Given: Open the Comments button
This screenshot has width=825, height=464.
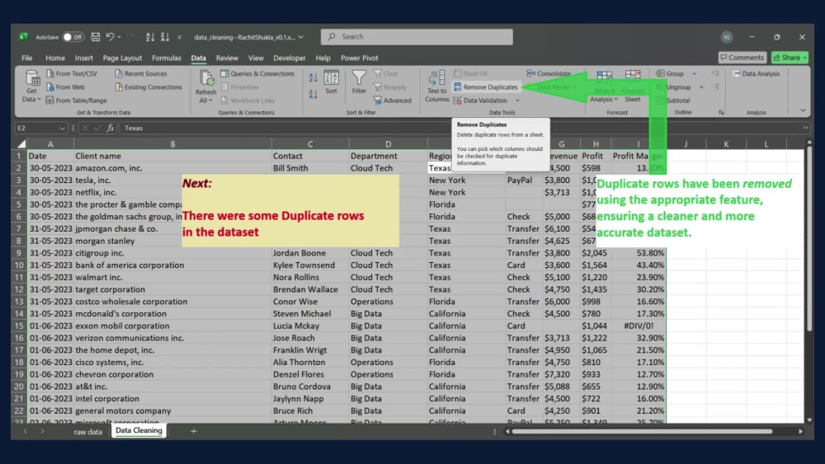Looking at the screenshot, I should point(742,57).
